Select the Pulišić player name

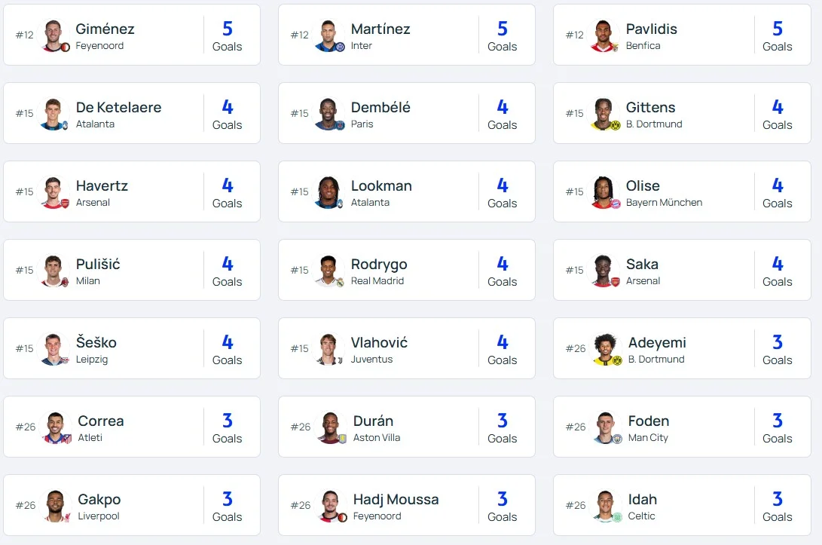[x=98, y=265]
